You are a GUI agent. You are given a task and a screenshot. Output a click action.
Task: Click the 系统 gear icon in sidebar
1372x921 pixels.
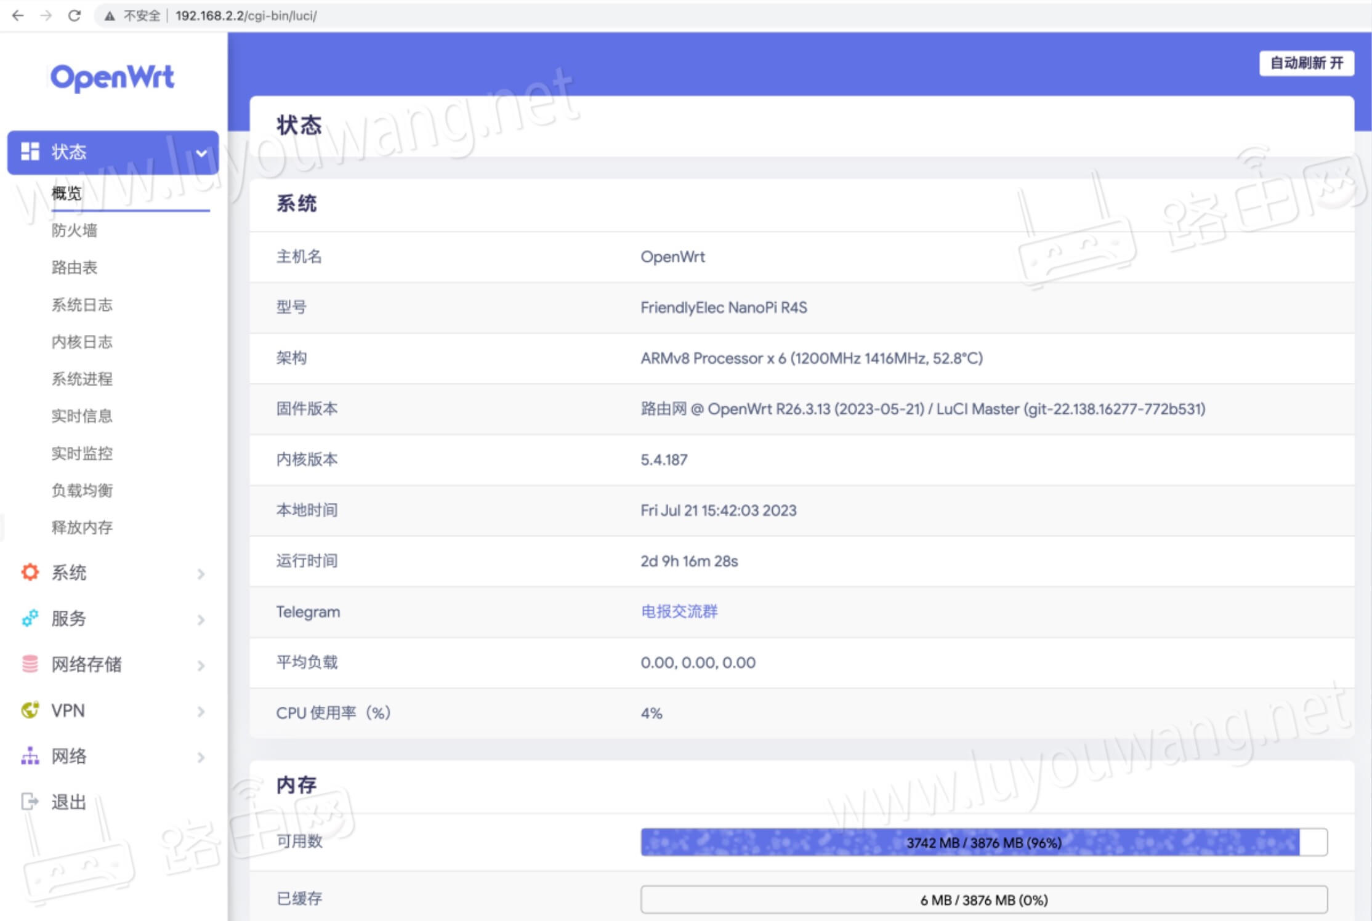tap(29, 573)
